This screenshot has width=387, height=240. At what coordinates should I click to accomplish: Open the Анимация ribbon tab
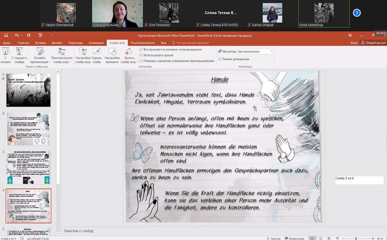96,43
